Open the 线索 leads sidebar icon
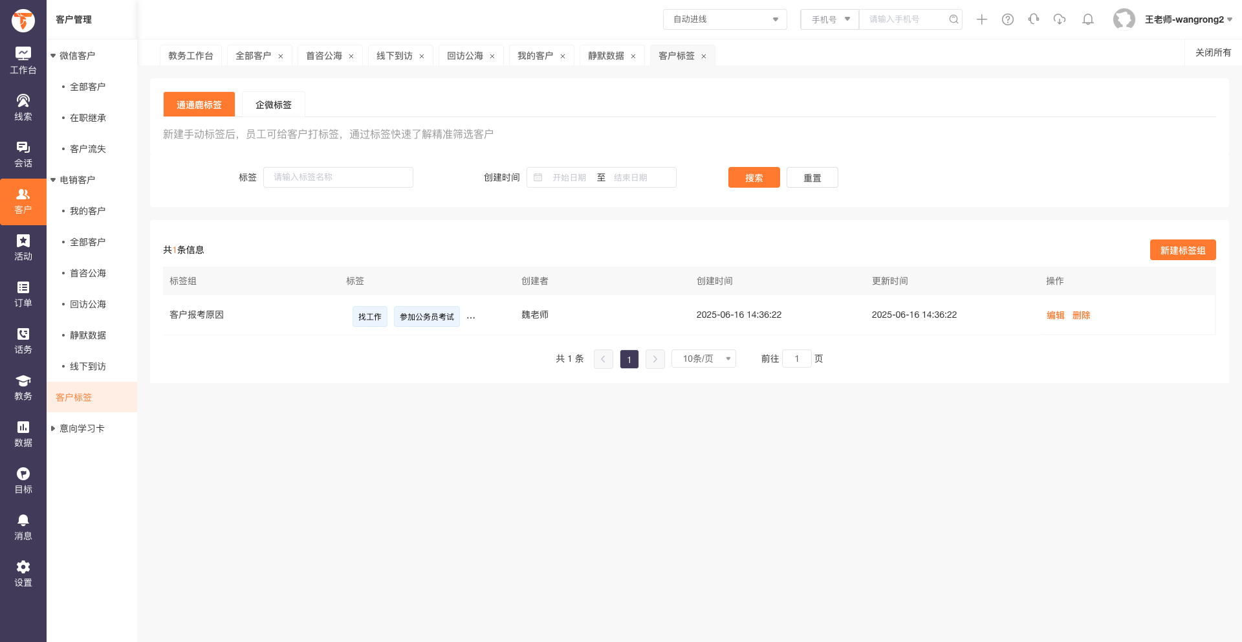Image resolution: width=1242 pixels, height=642 pixels. point(23,107)
